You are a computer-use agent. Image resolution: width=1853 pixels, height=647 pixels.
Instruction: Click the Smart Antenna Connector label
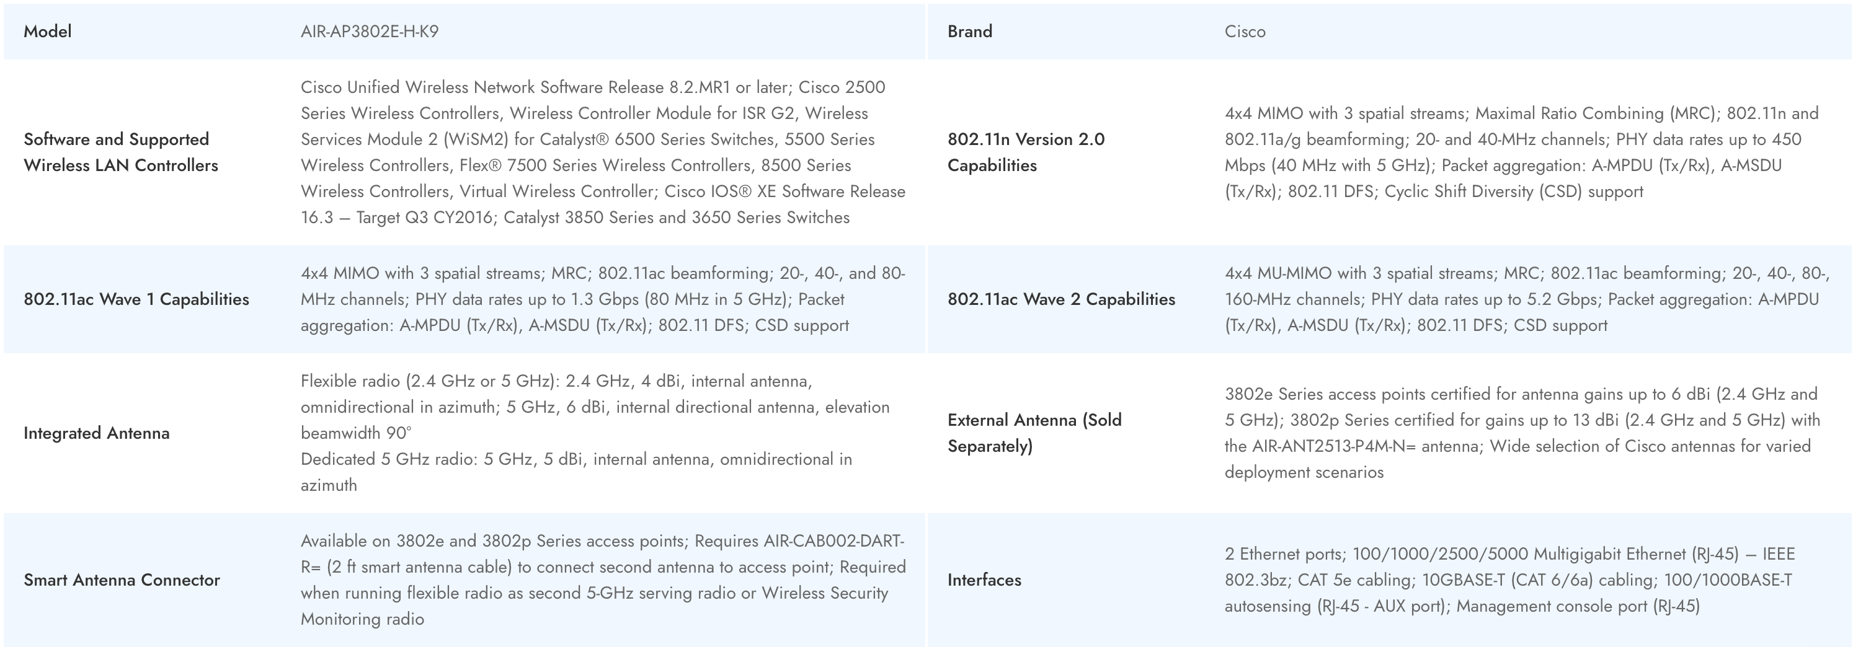click(122, 579)
